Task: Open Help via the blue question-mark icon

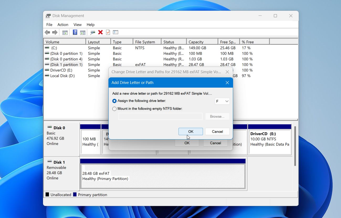Action: click(75, 32)
